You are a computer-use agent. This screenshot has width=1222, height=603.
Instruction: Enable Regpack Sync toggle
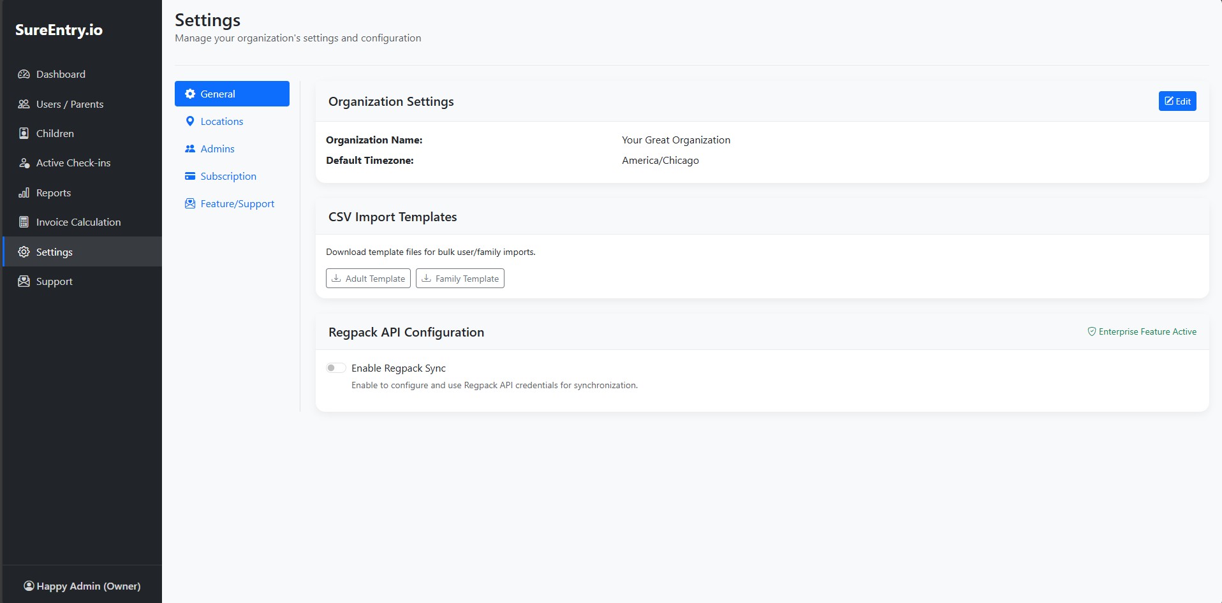pos(335,368)
